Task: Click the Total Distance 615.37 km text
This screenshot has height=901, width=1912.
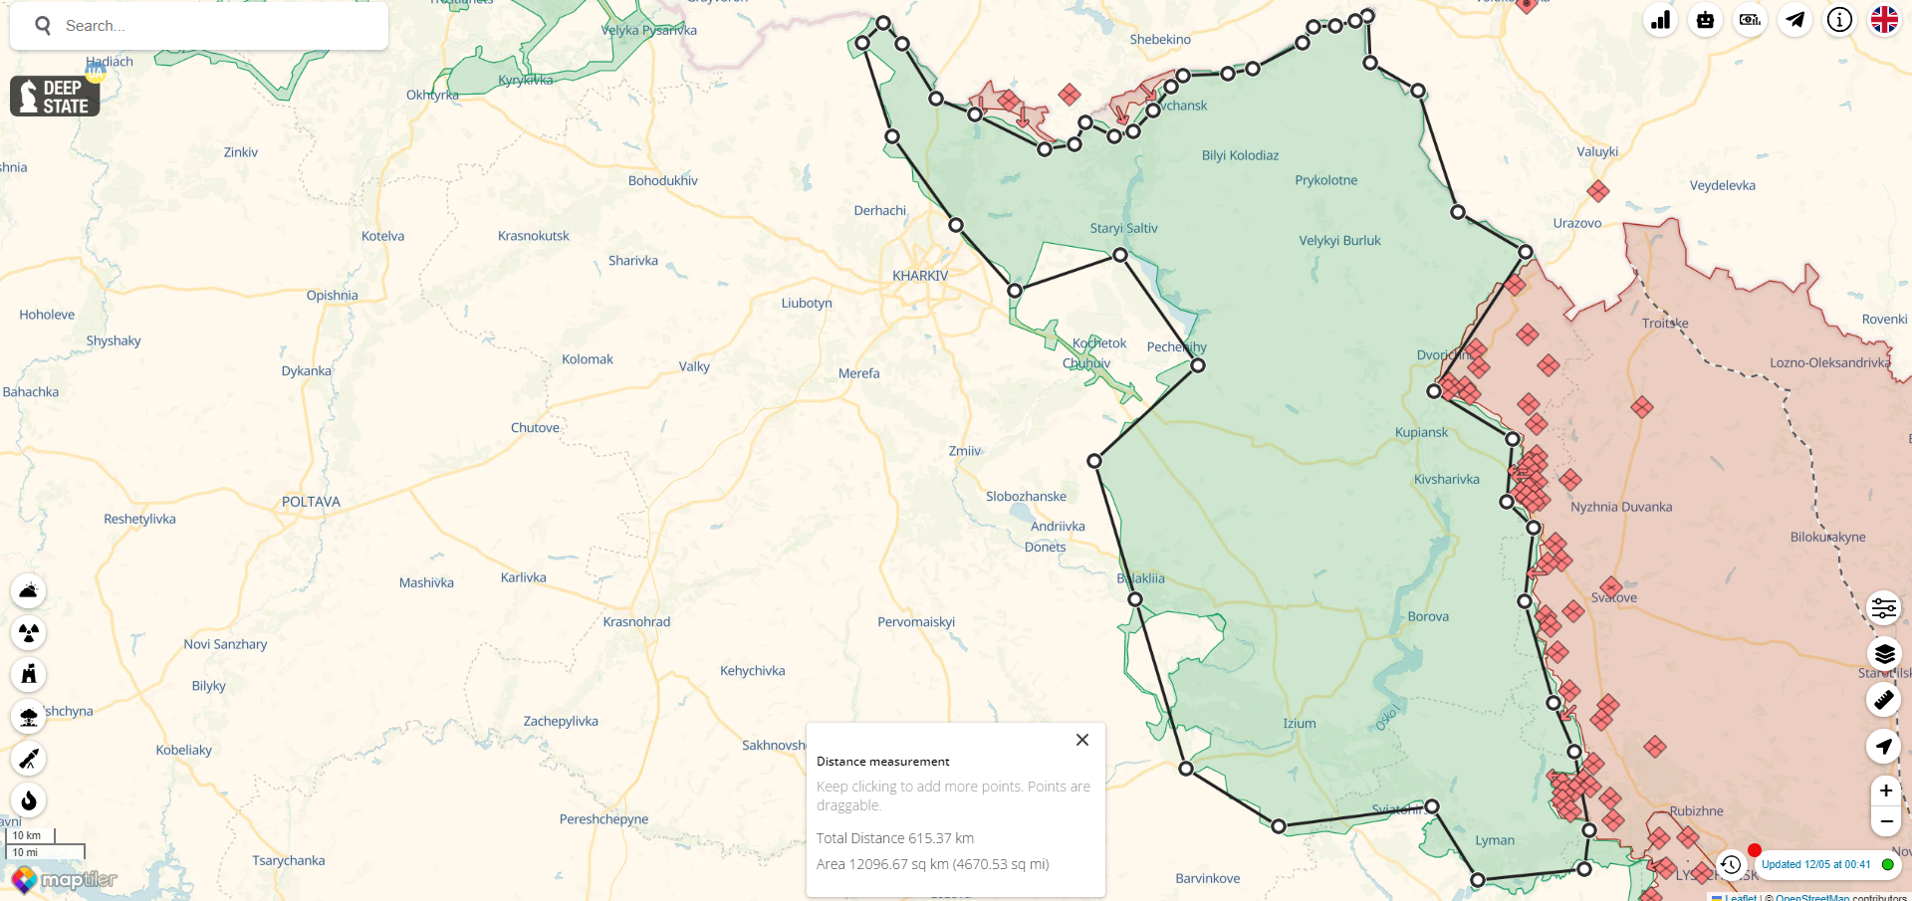Action: [895, 838]
